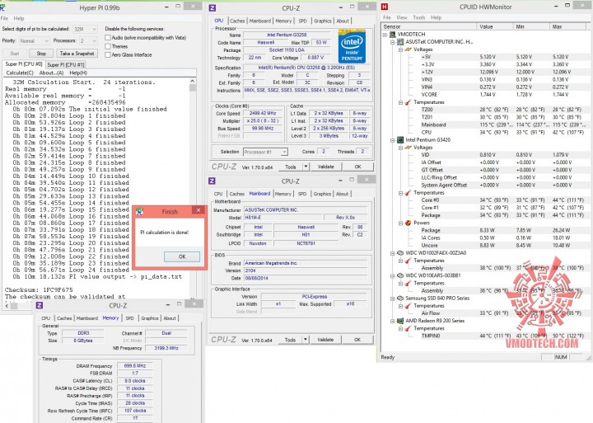This screenshot has height=423, width=593.
Task: Click the WDC WD1002FAEX drive icon
Action: tap(400, 253)
